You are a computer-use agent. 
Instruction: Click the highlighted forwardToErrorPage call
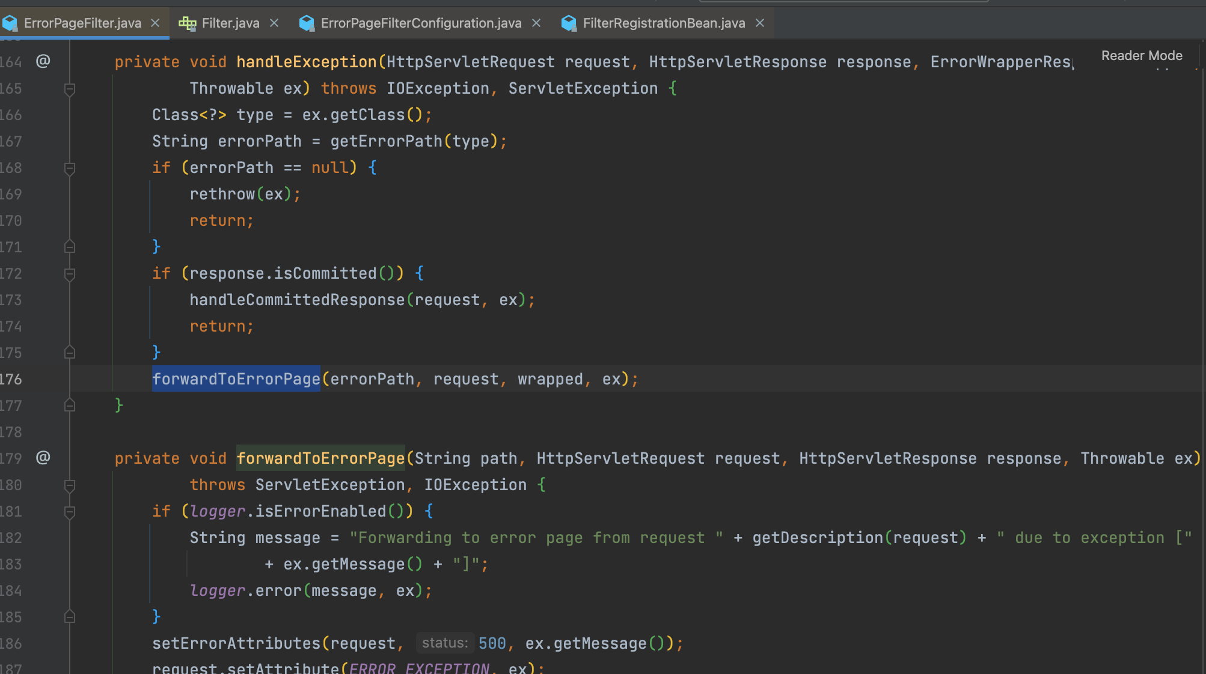click(x=236, y=379)
